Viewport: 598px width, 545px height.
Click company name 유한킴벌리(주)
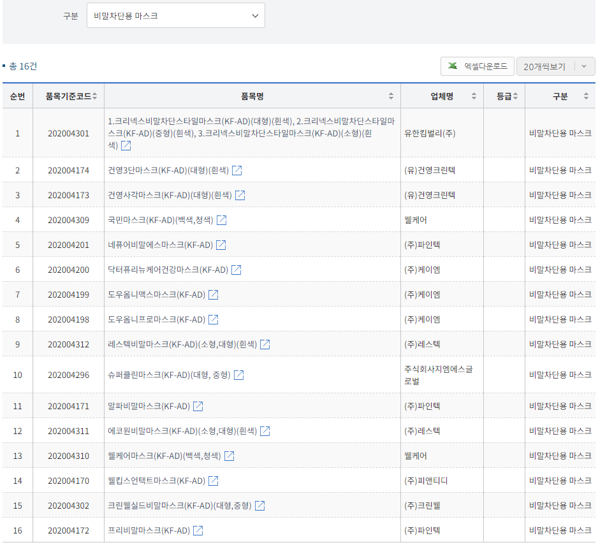click(x=430, y=133)
